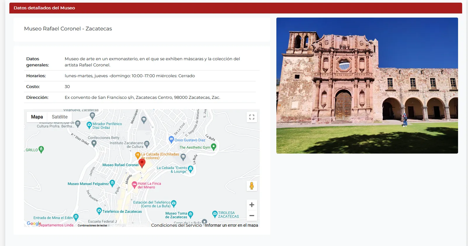Open the Oxxo Gustavo Diaz marker
Viewport: 468px width, 246px height.
coord(171,140)
